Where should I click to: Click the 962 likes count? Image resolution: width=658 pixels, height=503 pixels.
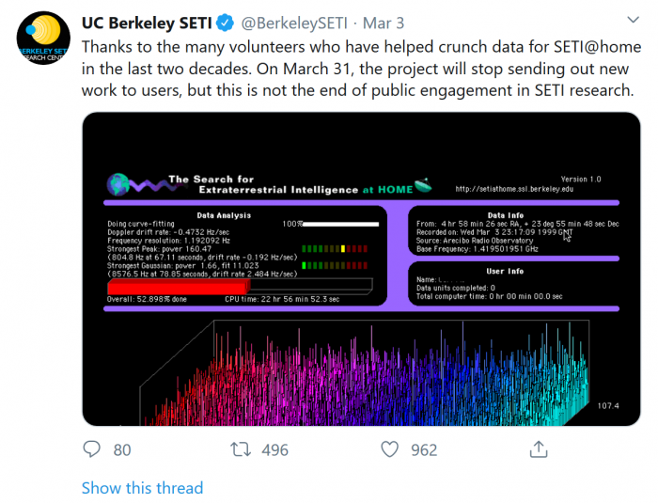click(424, 450)
